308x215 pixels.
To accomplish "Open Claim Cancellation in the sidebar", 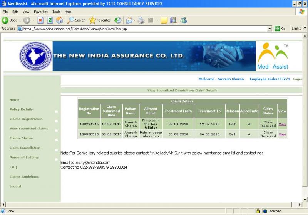I will coord(25,148).
